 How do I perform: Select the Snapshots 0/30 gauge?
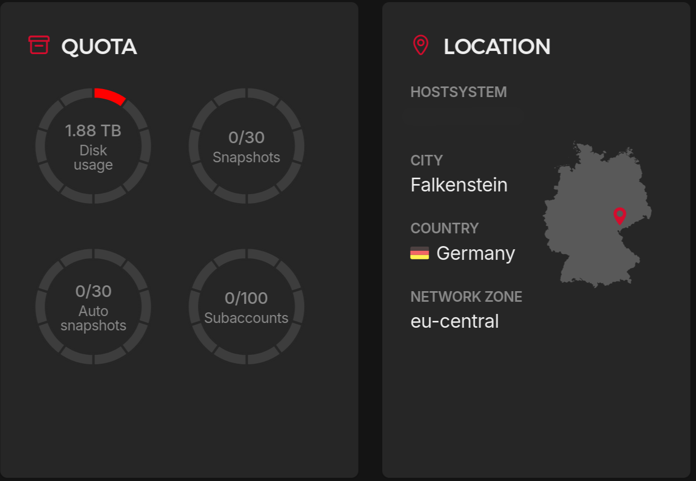pos(247,146)
